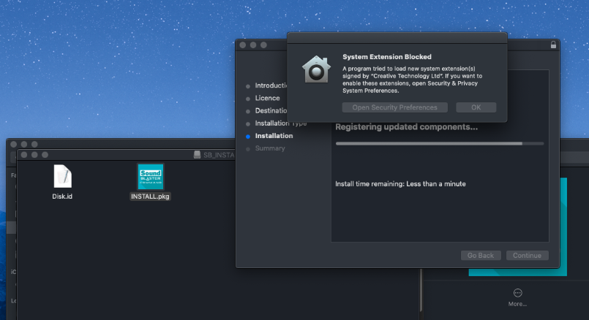589x320 pixels.
Task: Click the Go Back button
Action: (x=481, y=256)
